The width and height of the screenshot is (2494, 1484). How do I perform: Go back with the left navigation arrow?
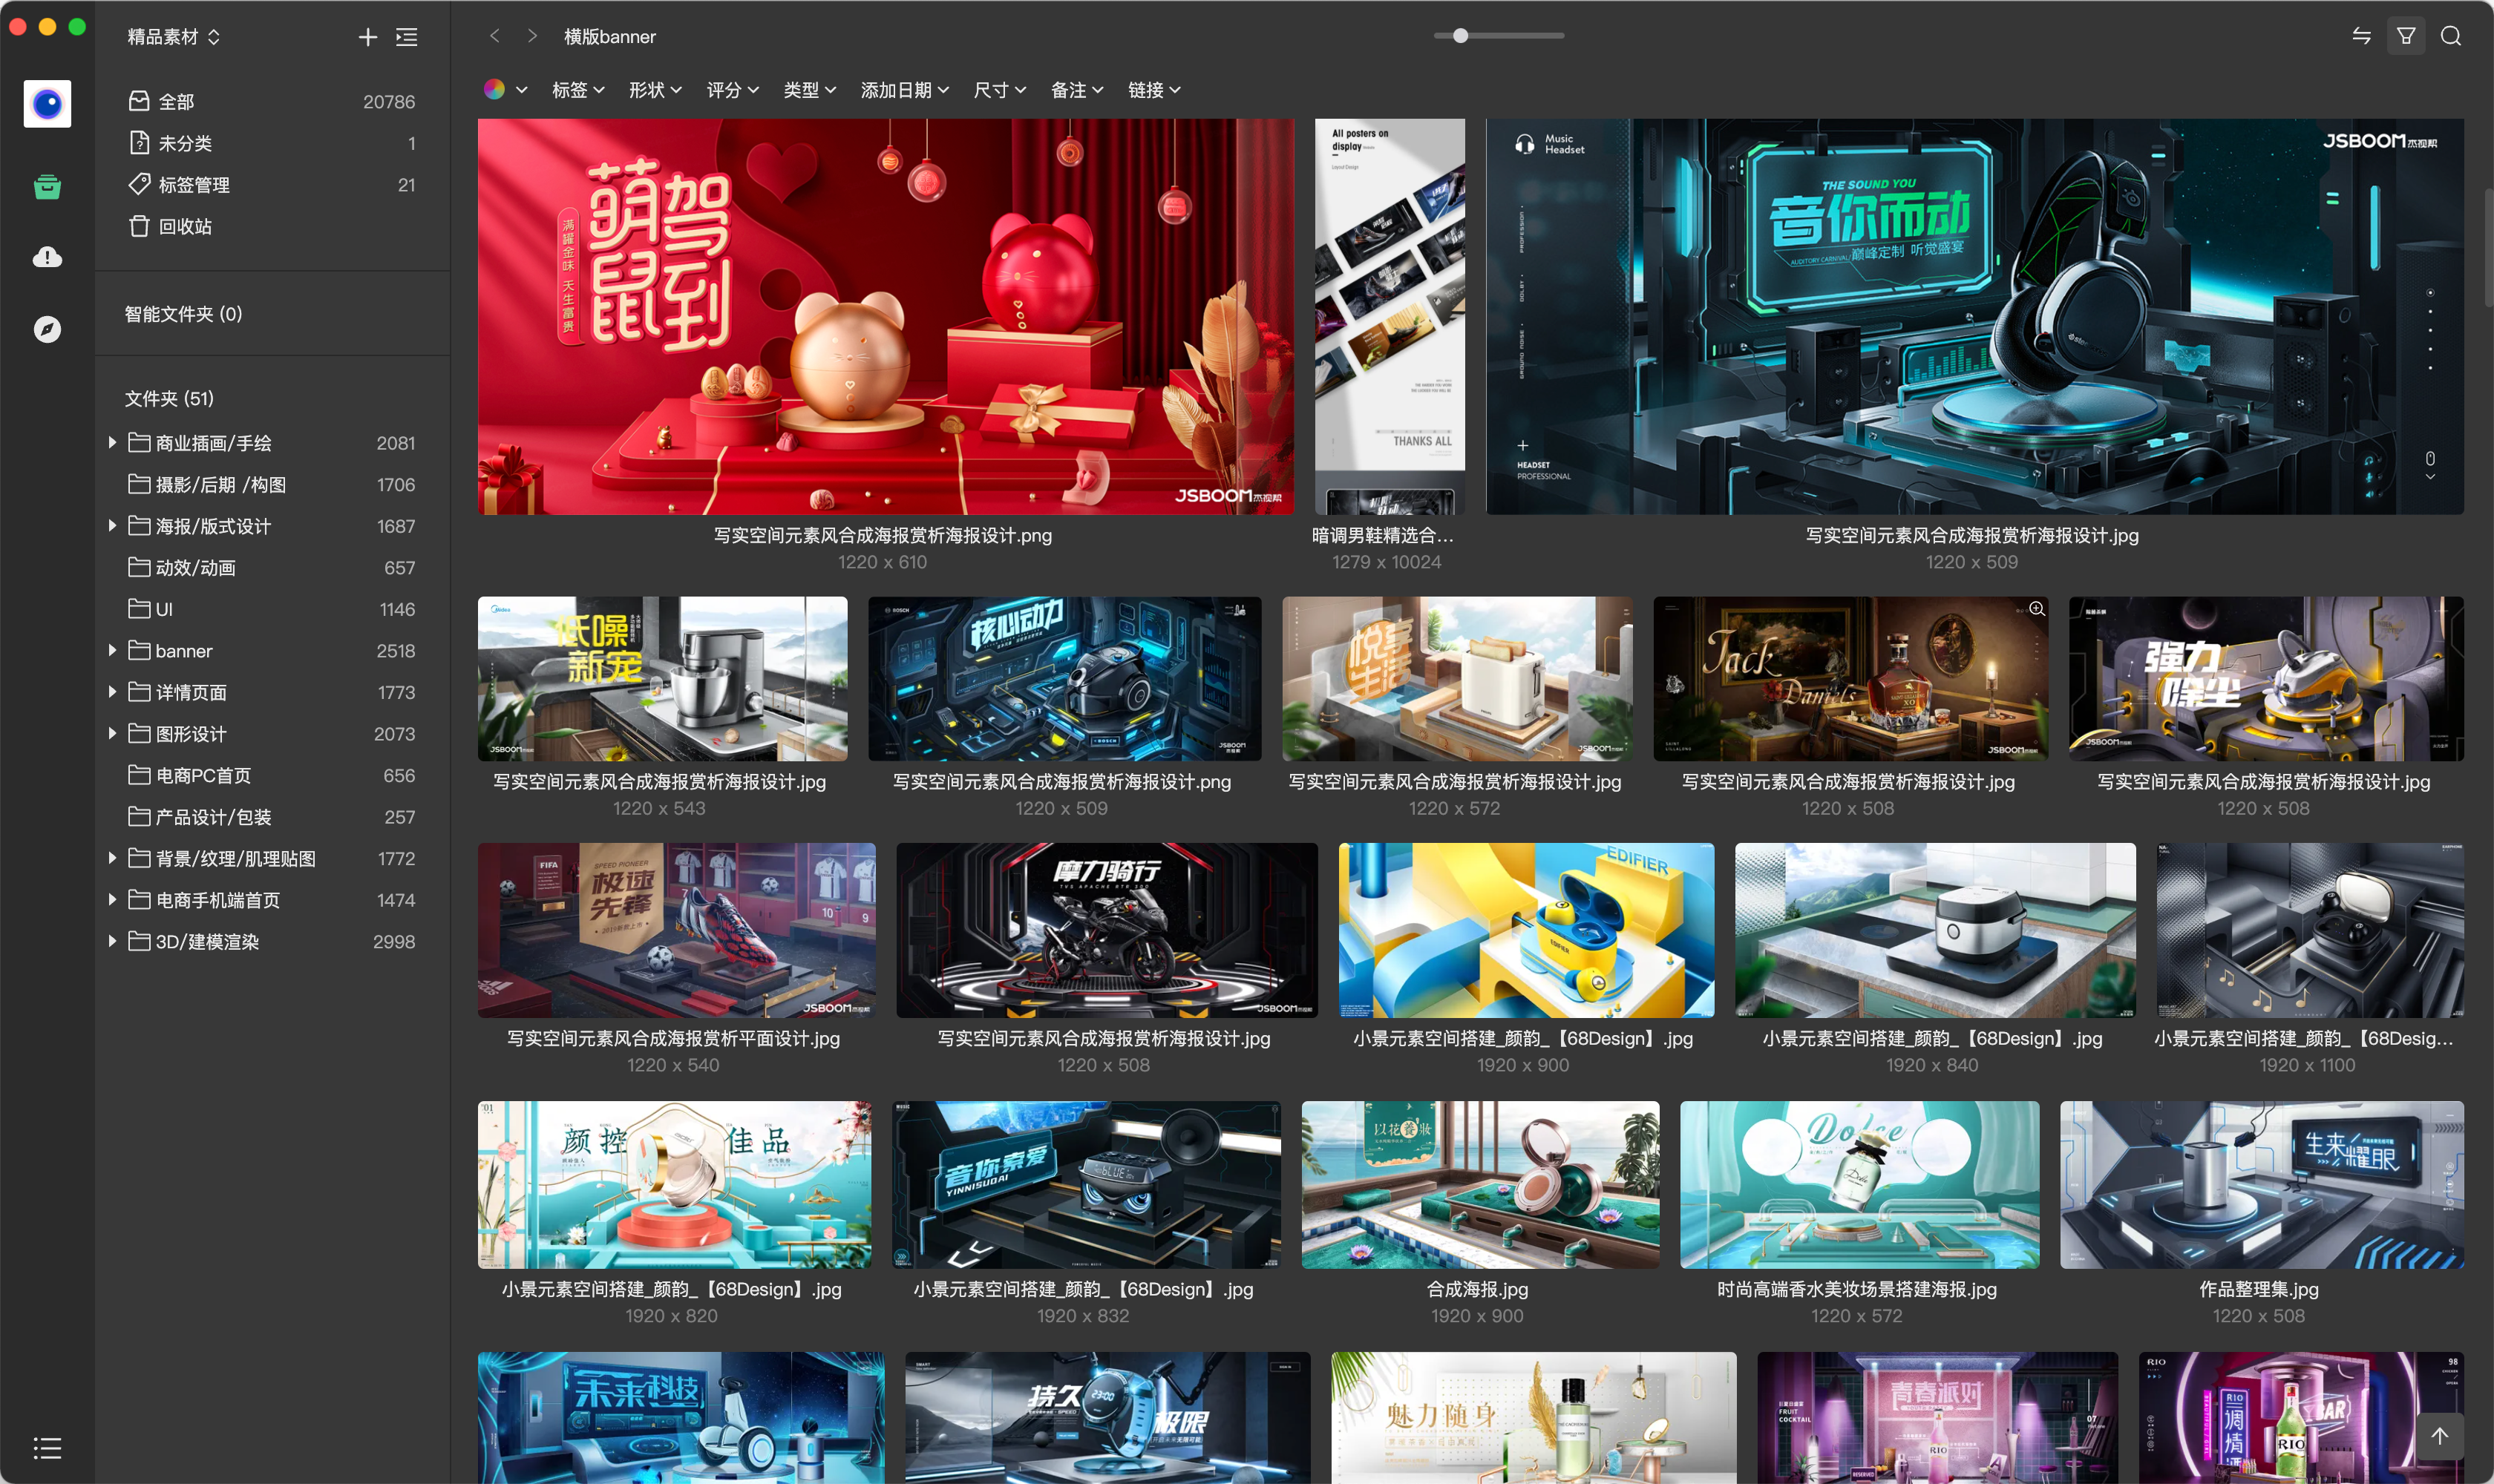(x=494, y=36)
